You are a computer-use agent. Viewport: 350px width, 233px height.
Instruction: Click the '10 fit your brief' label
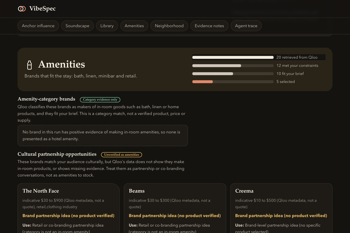(x=290, y=74)
